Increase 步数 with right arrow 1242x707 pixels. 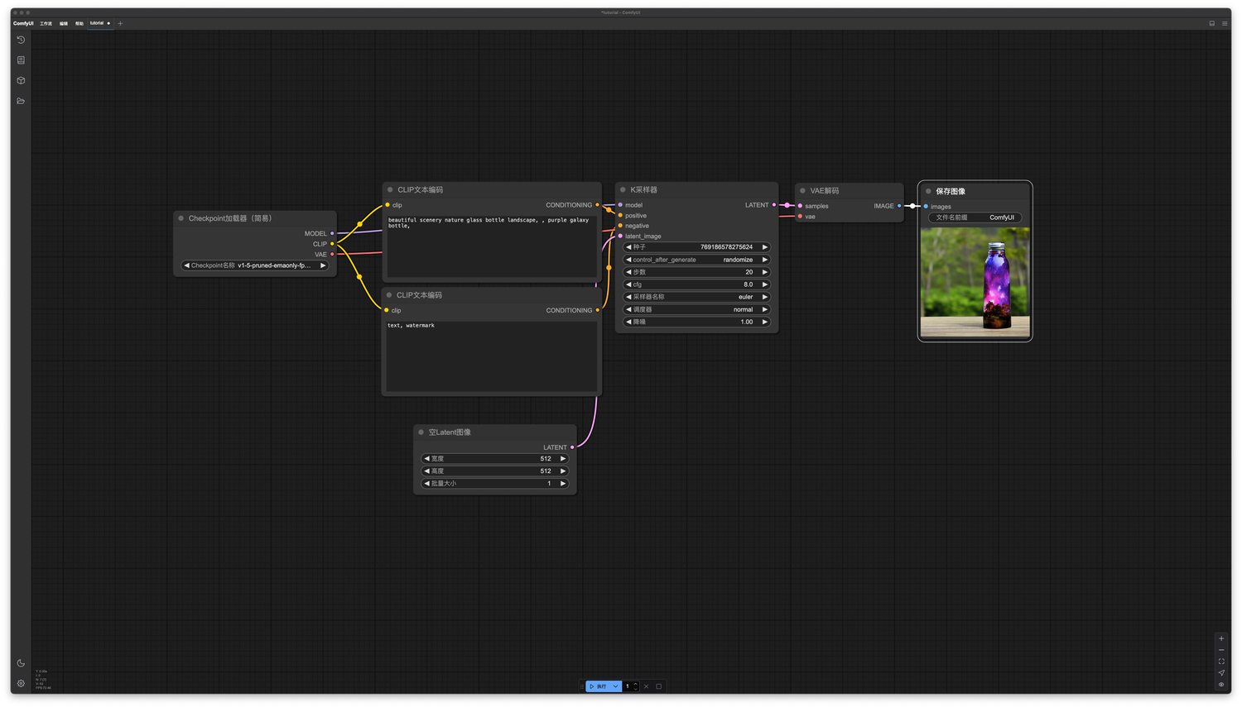[764, 272]
